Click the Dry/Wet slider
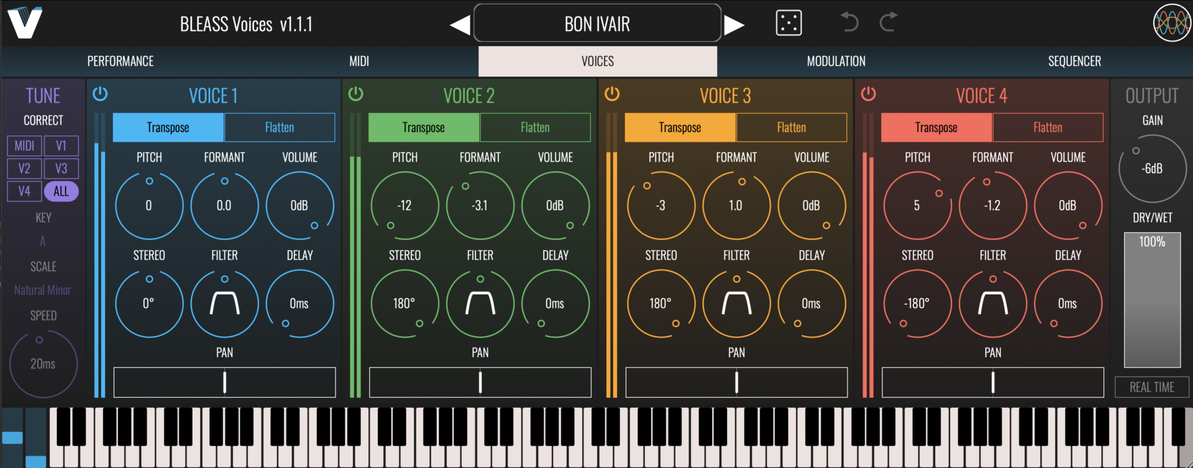Viewport: 1193px width, 468px height. [x=1152, y=300]
